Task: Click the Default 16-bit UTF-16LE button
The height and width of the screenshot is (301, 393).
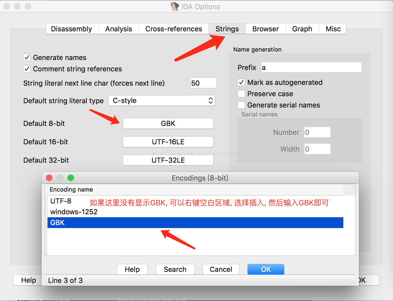Action: [168, 142]
